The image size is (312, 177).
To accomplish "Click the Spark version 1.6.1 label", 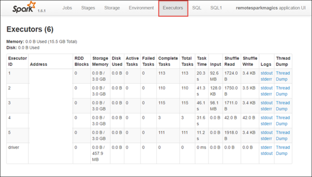I will pyautogui.click(x=42, y=11).
